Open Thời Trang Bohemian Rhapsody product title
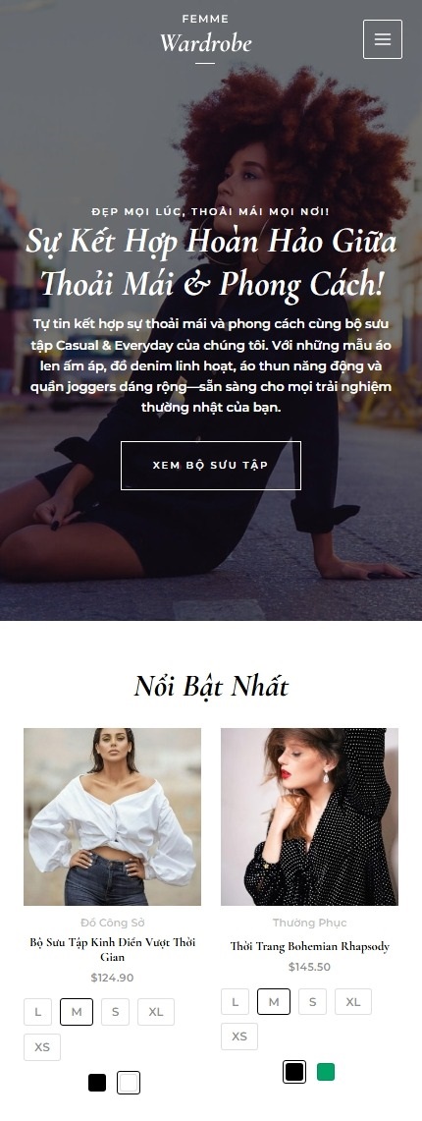The height and width of the screenshot is (1121, 422). (x=309, y=946)
